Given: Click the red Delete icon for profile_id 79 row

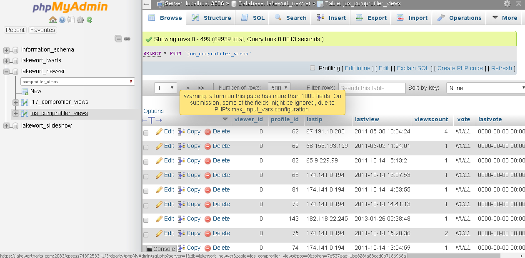Looking at the screenshot, I should point(207,204).
